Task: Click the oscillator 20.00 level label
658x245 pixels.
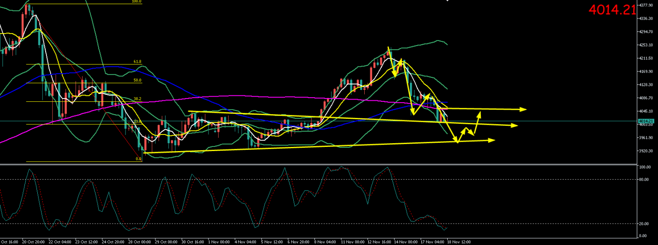Action: [x=644, y=224]
